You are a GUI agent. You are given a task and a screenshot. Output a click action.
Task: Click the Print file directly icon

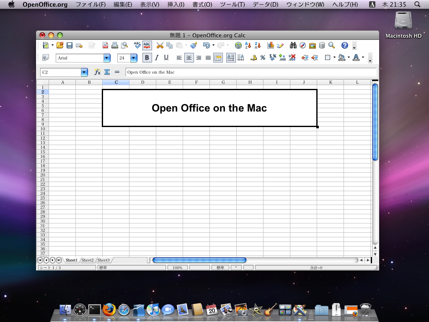[115, 45]
